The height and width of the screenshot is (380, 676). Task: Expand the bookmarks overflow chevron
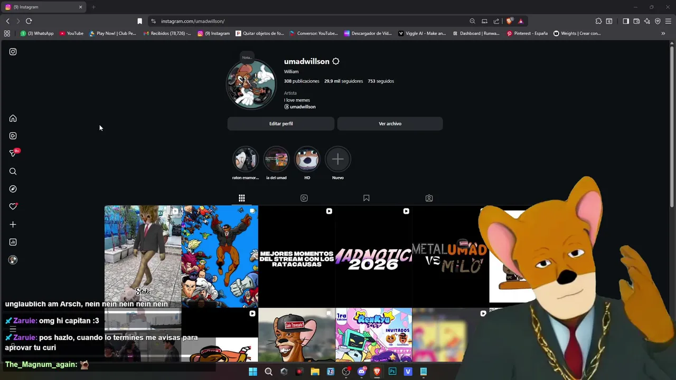pyautogui.click(x=663, y=33)
